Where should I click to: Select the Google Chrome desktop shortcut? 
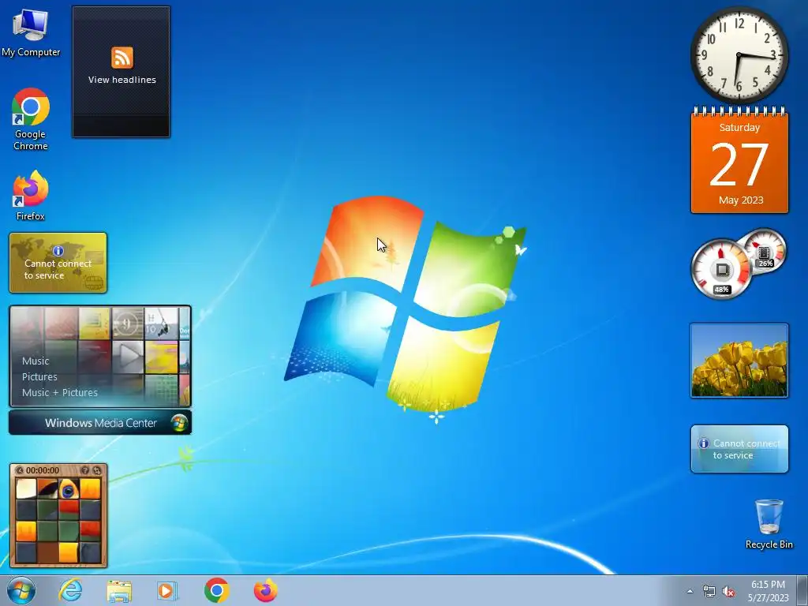(31, 120)
